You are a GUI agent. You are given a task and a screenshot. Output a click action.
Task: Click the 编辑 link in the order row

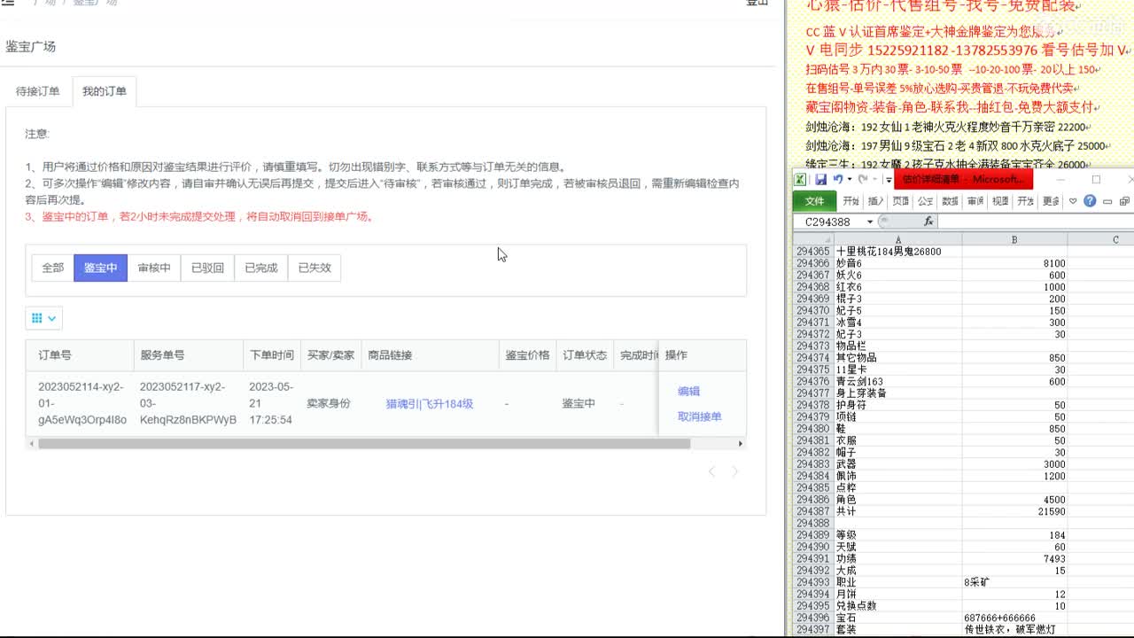(x=687, y=391)
